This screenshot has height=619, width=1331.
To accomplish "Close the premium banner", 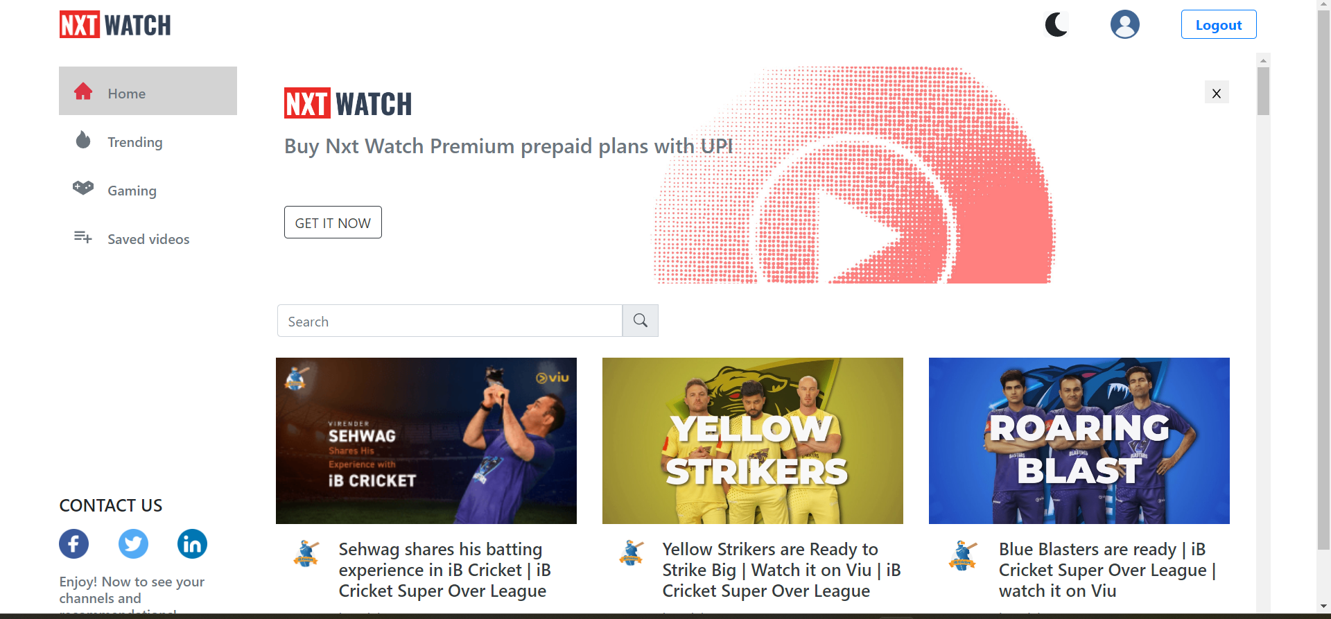I will 1217,93.
